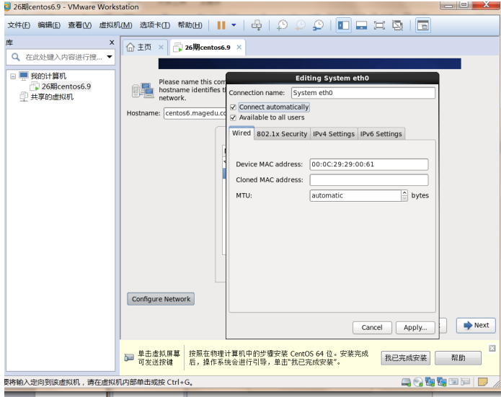Select 我的计算机 in the library
The width and height of the screenshot is (501, 397).
click(48, 76)
